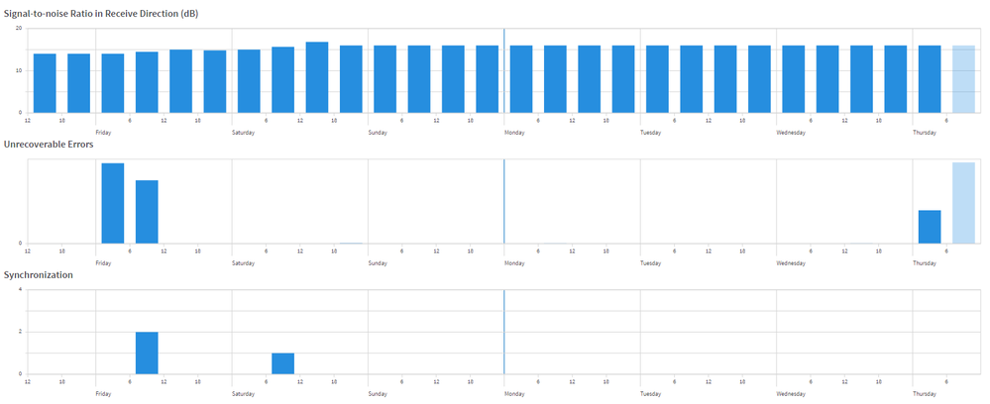Select the second Unrecoverable Errors bar on Friday
Viewport: 990px width, 404px height.
[x=147, y=212]
